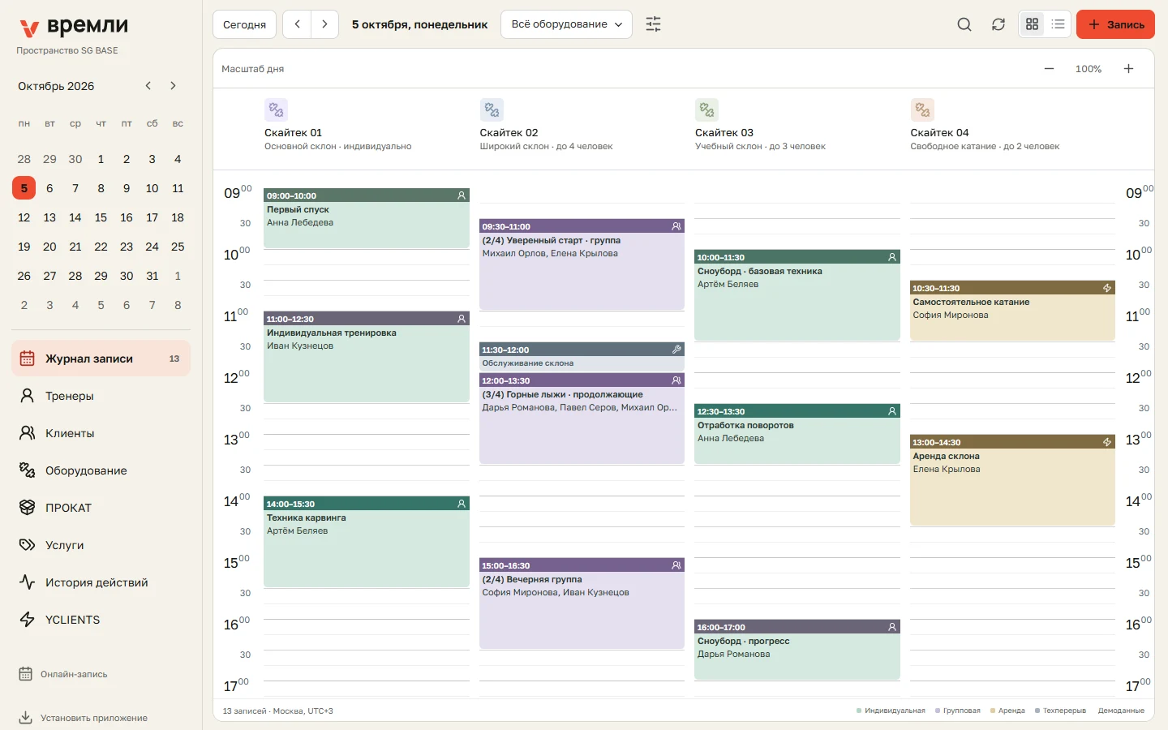
Task: Go to the previous day arrow
Action: tap(297, 24)
